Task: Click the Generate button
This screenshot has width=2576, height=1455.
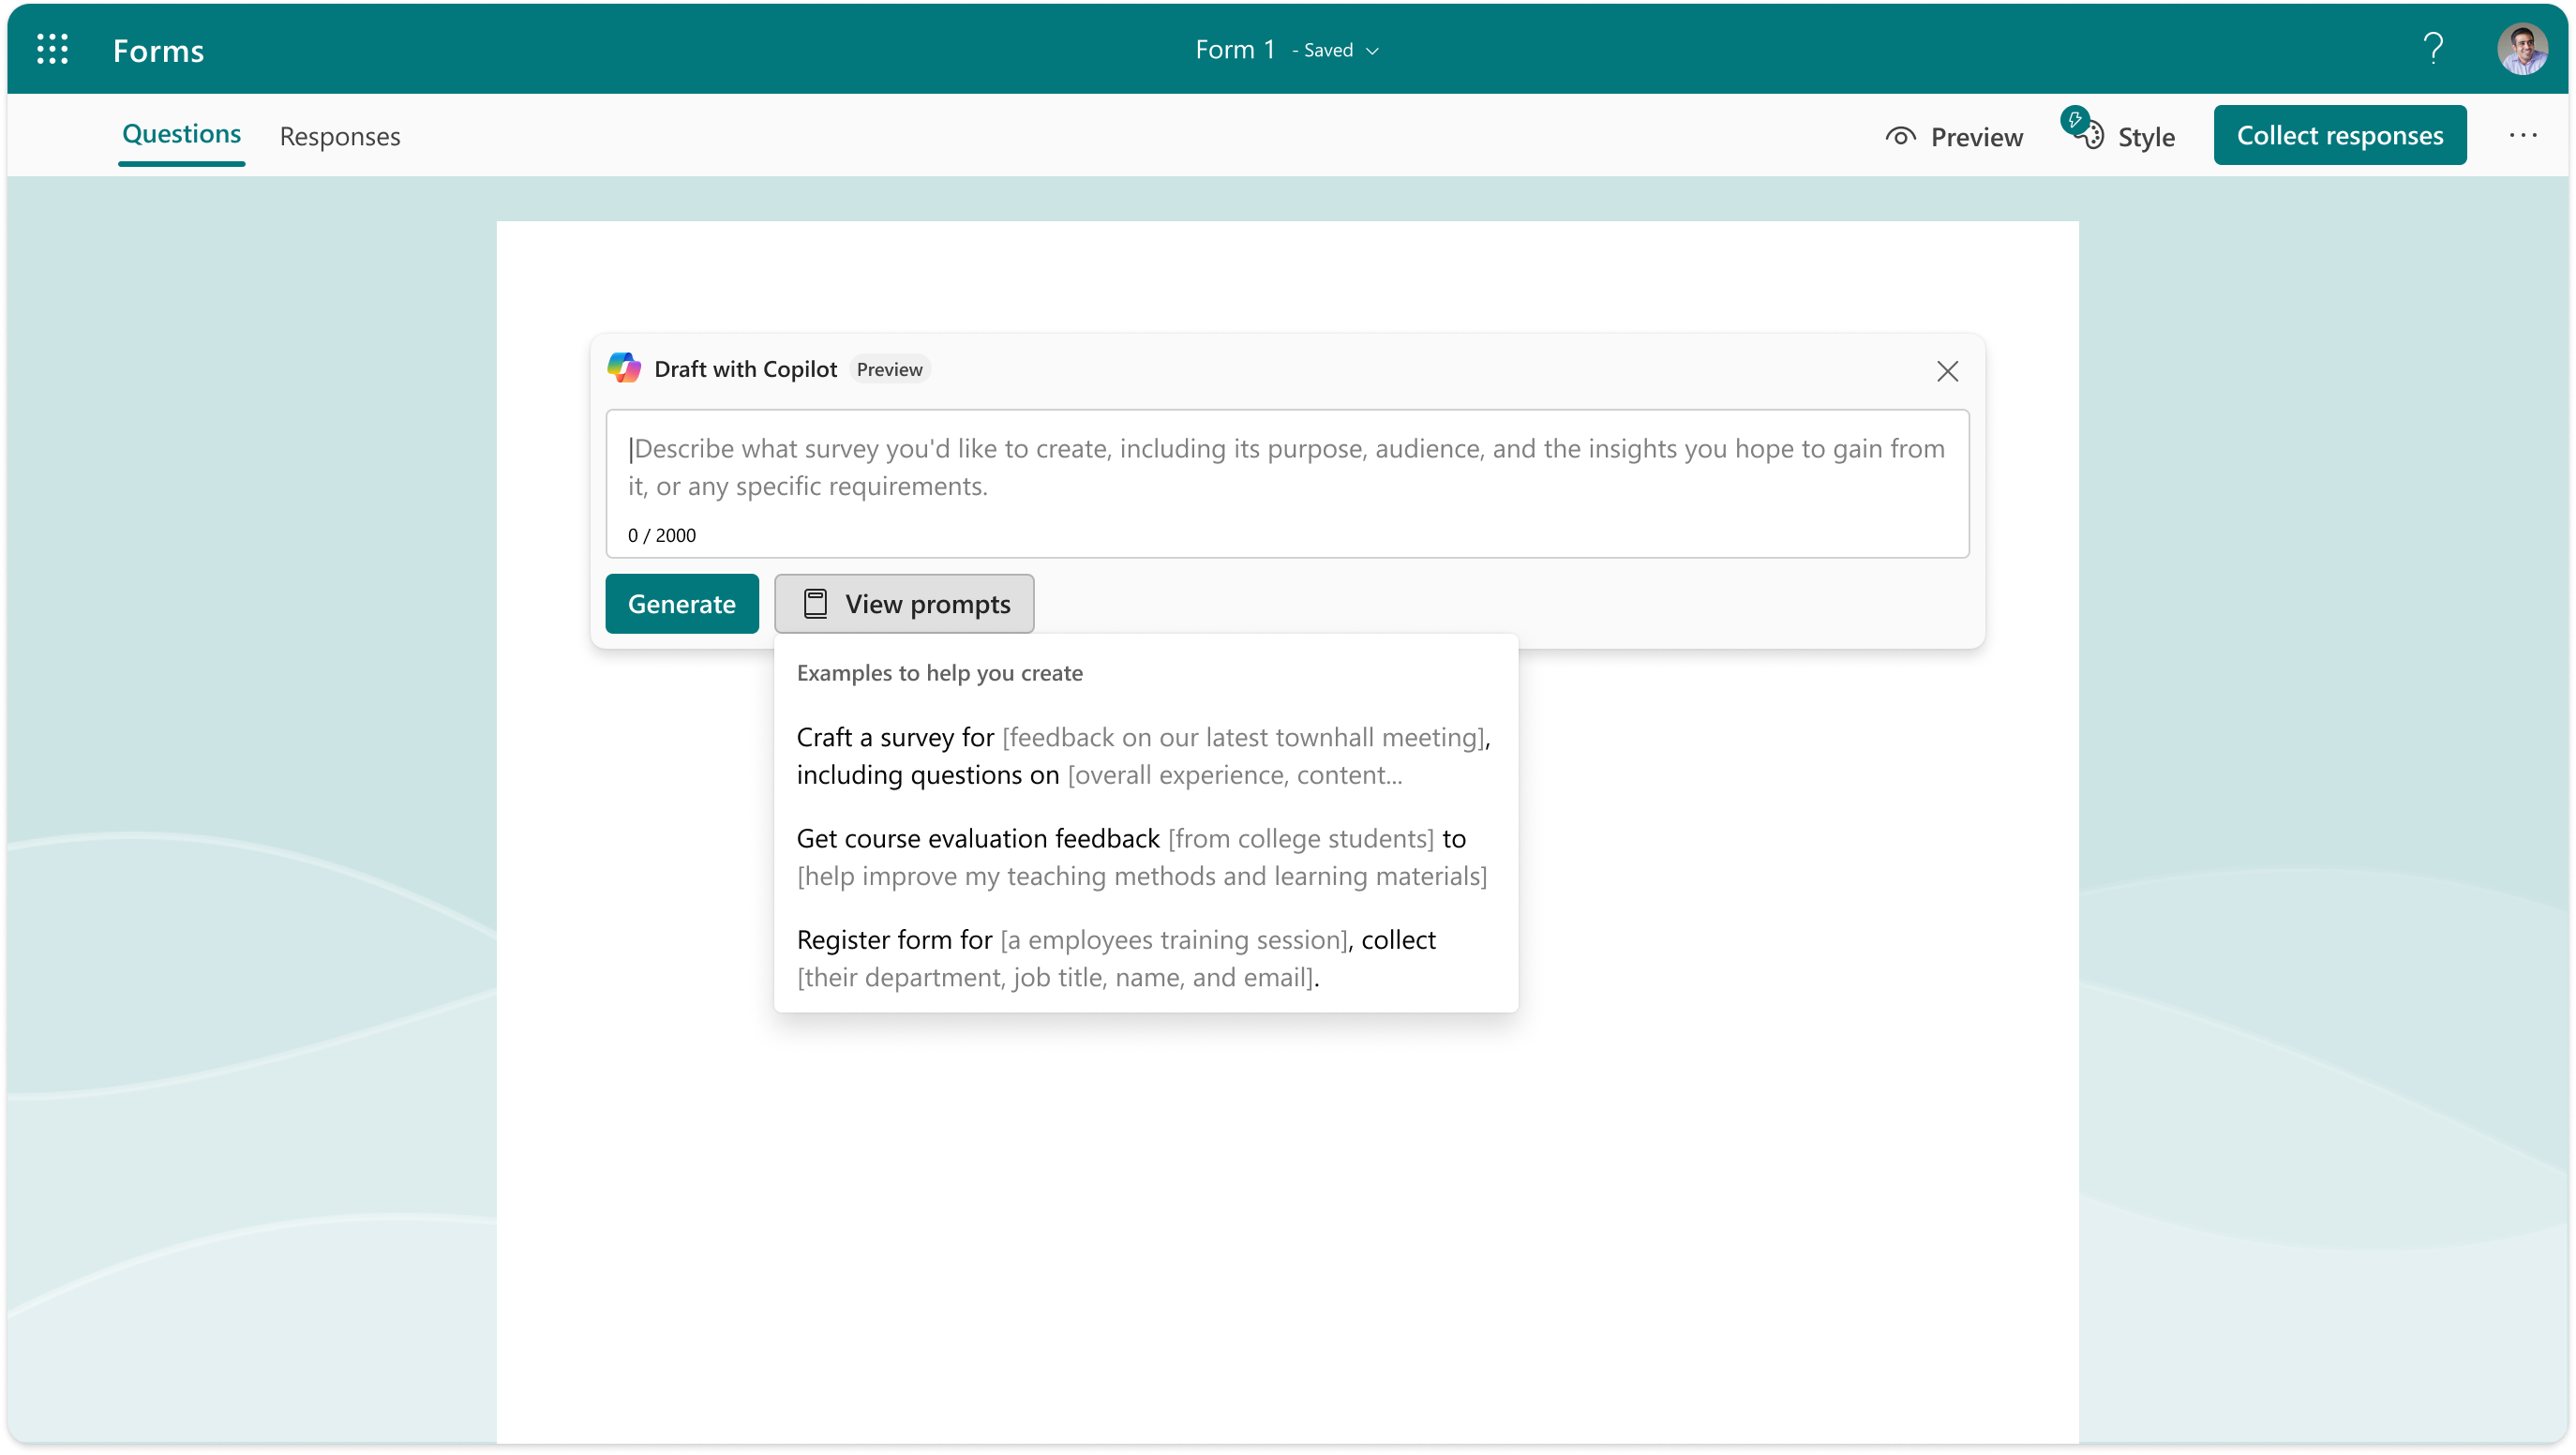Action: [x=681, y=604]
